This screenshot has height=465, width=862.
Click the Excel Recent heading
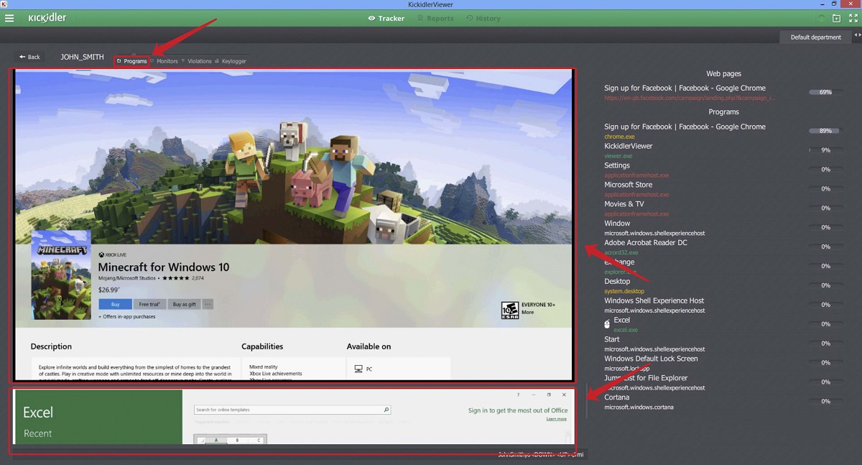coord(37,433)
